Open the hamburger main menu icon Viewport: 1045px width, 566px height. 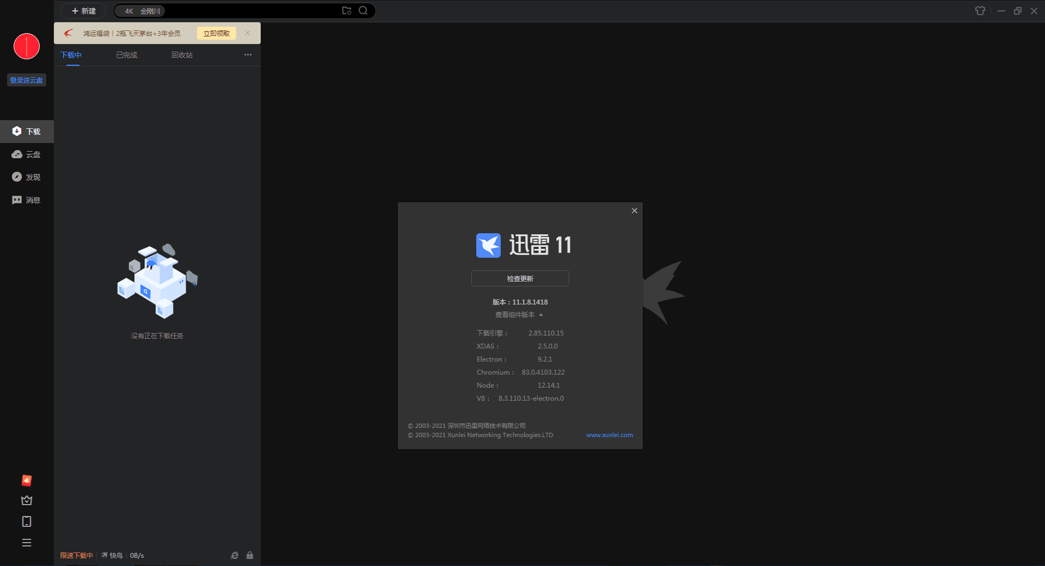click(26, 543)
